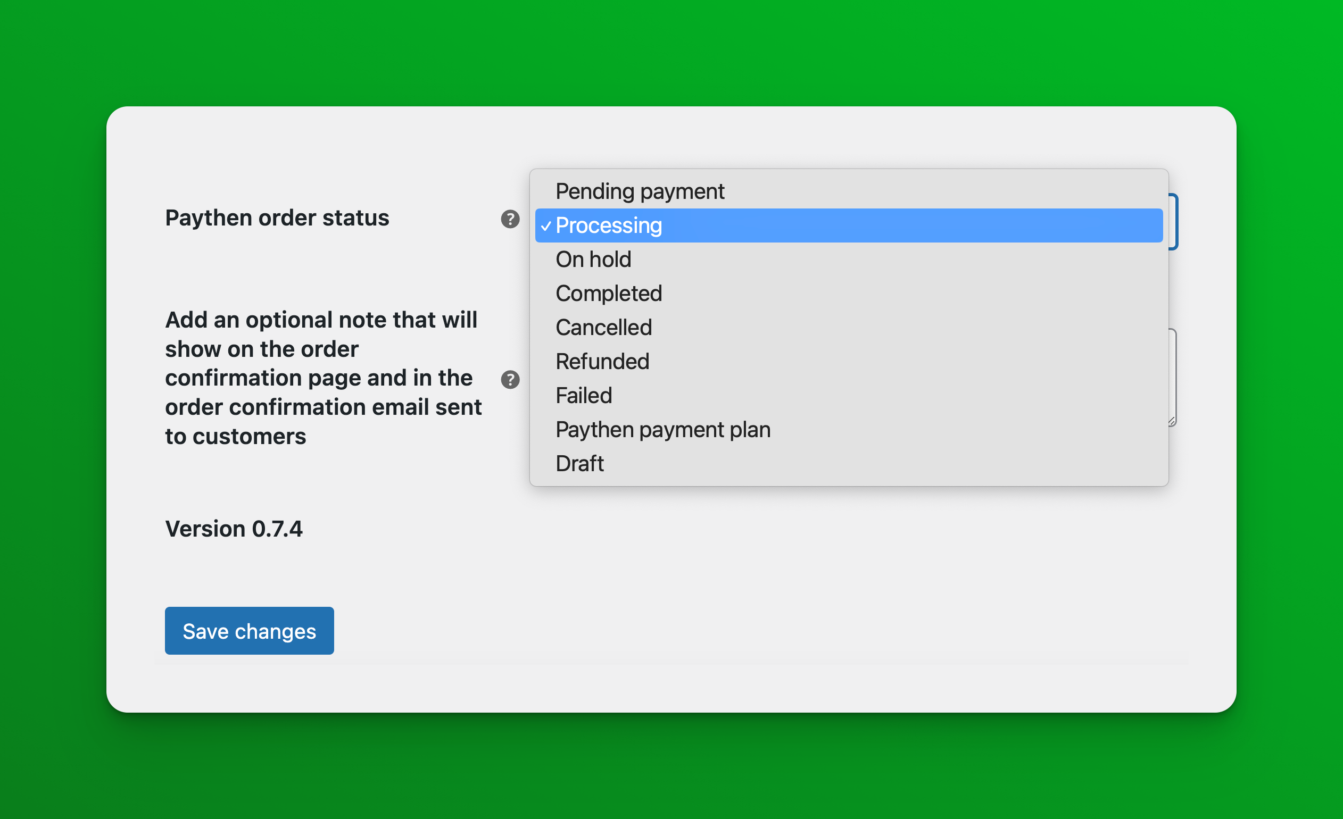Pick "Paythen payment plan" option
This screenshot has width=1343, height=819.
tap(849, 430)
